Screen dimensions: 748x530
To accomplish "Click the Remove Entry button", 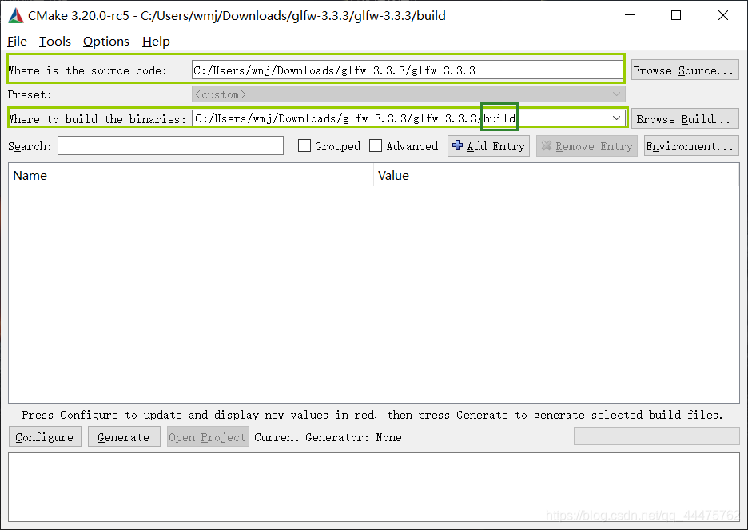I will point(587,146).
